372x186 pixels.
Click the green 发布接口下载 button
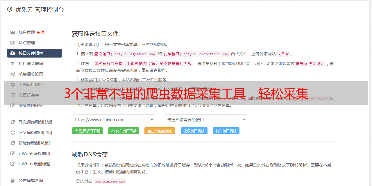124,131
